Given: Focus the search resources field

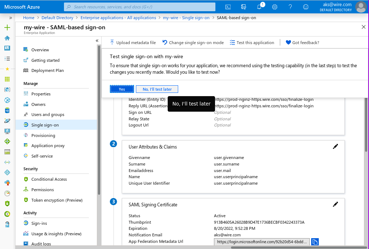Looking at the screenshot, I should tap(140, 7).
